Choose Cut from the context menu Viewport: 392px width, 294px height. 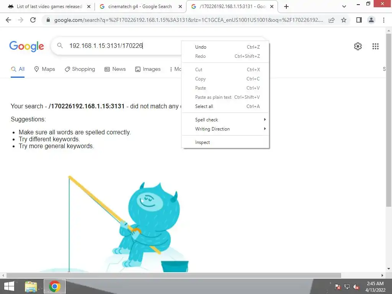(225, 70)
